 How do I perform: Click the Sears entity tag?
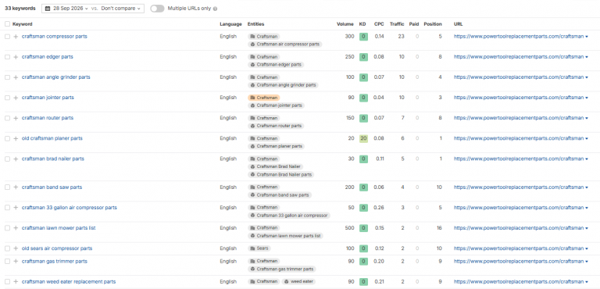pyautogui.click(x=259, y=248)
